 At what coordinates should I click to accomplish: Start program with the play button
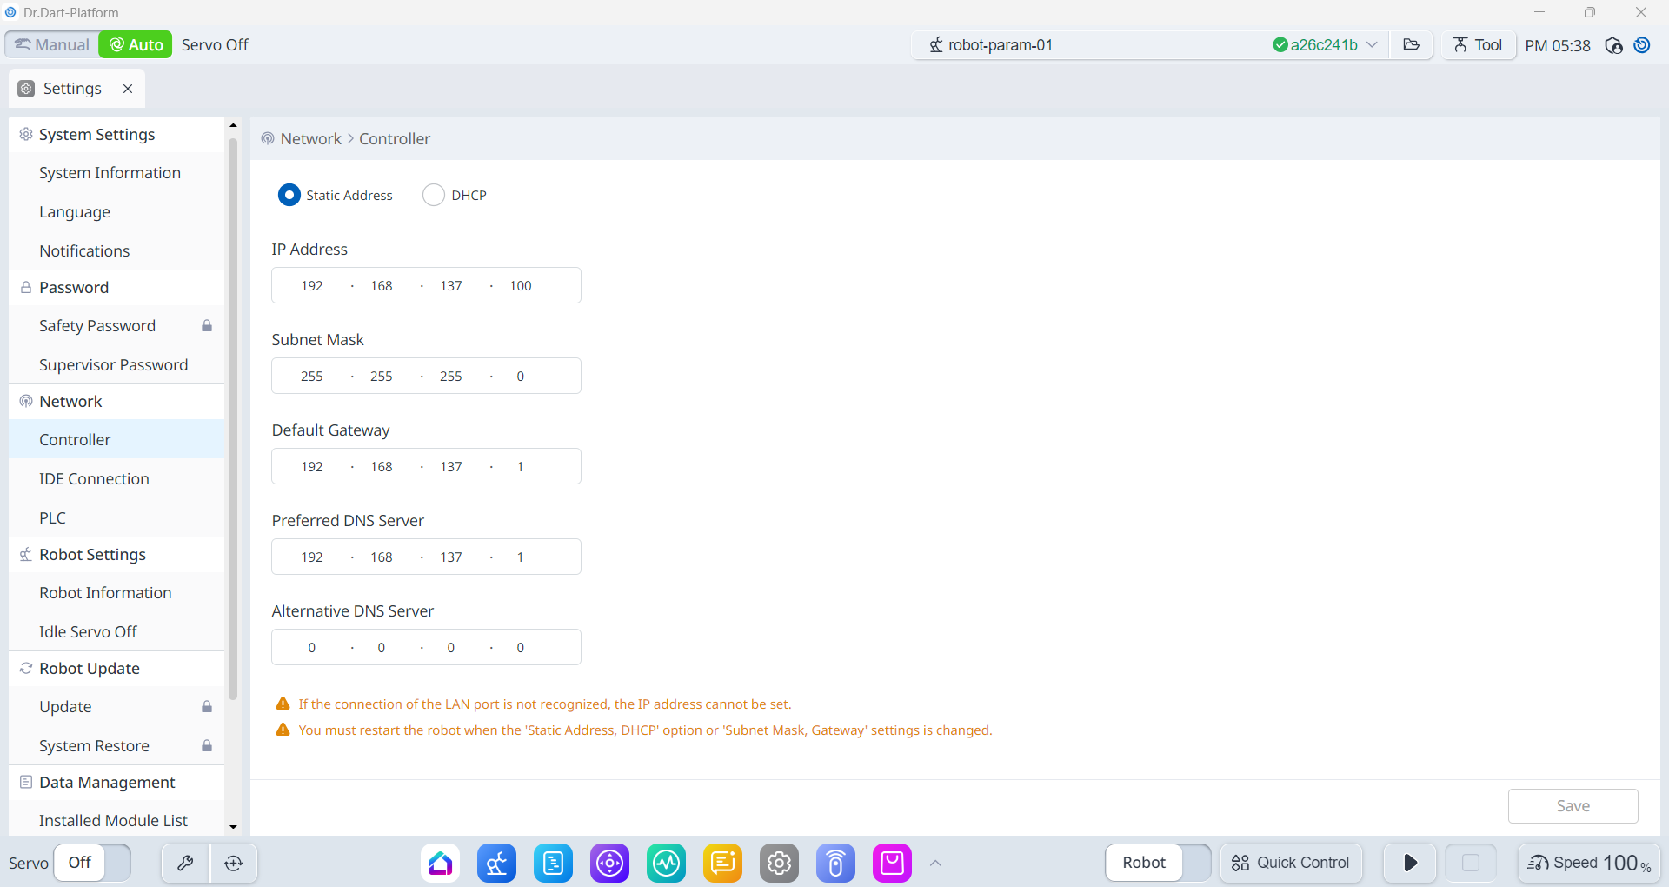[1410, 863]
